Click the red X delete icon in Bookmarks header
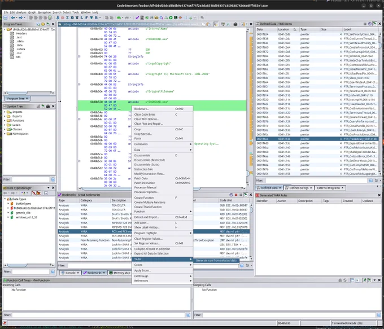The image size is (384, 329). pyautogui.click(x=236, y=195)
